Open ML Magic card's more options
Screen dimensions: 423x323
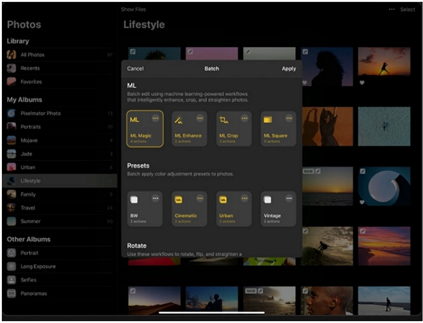(x=156, y=118)
